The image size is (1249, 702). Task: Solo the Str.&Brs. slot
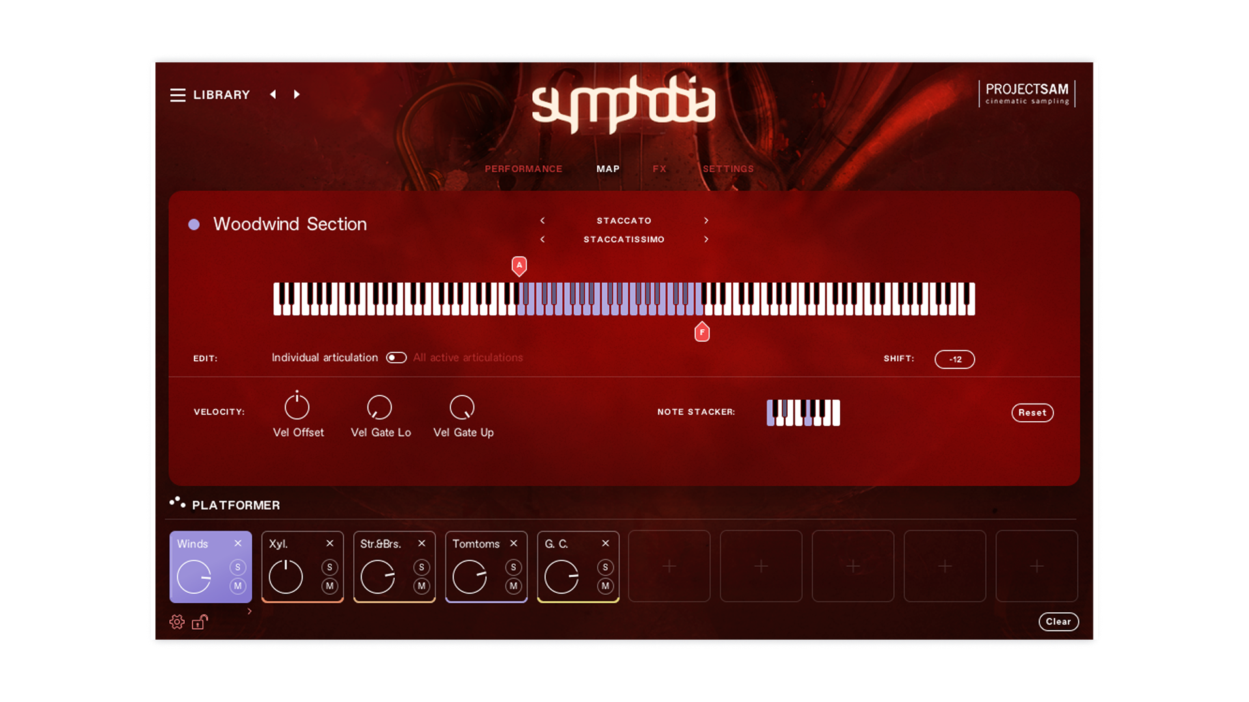[422, 567]
